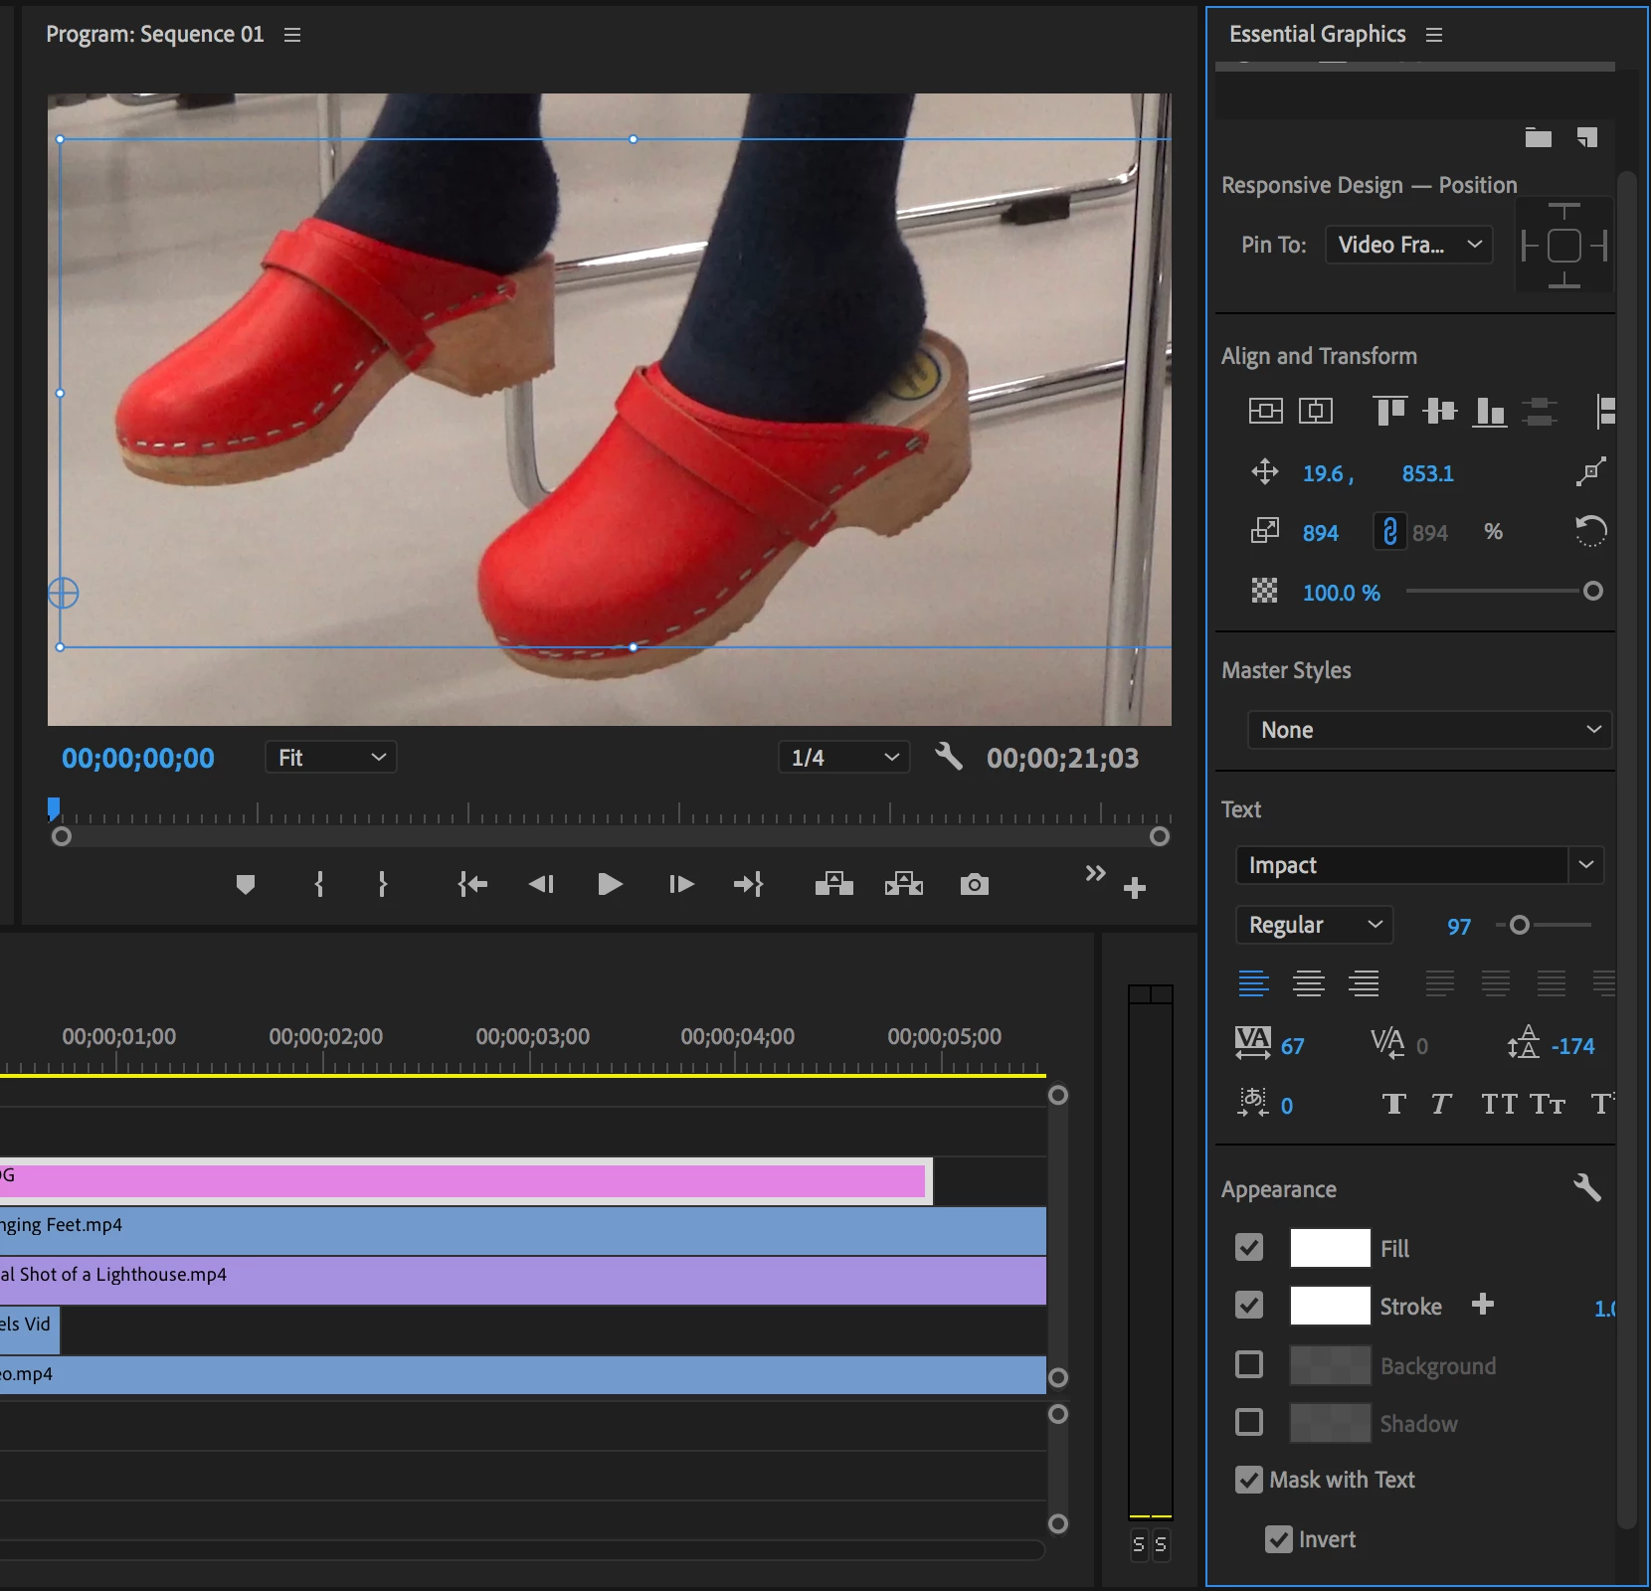
Task: Click the Stroke color swatch
Action: 1330,1306
